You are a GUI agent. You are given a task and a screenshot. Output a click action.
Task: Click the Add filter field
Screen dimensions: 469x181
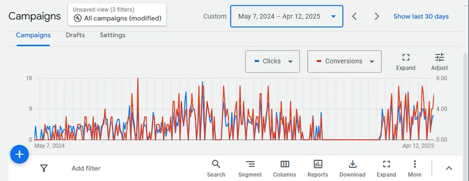[86, 168]
